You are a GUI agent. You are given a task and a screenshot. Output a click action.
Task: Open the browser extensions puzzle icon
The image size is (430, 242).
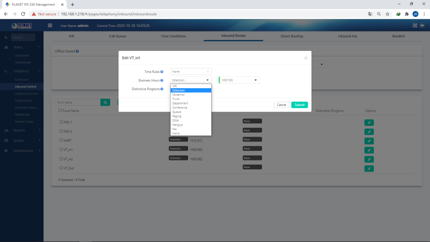pyautogui.click(x=406, y=14)
